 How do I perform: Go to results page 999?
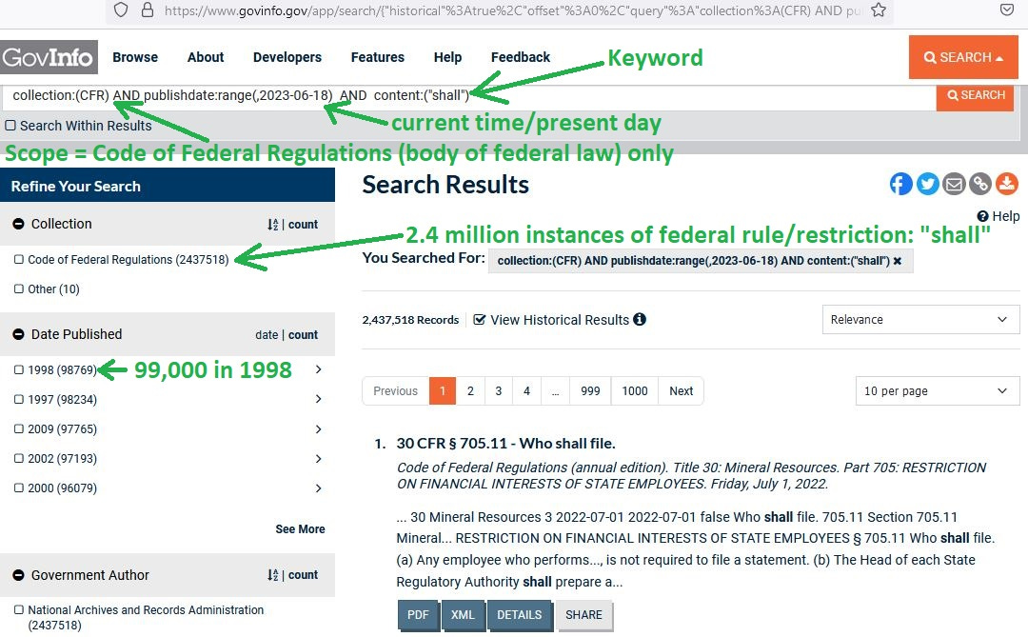click(x=590, y=391)
